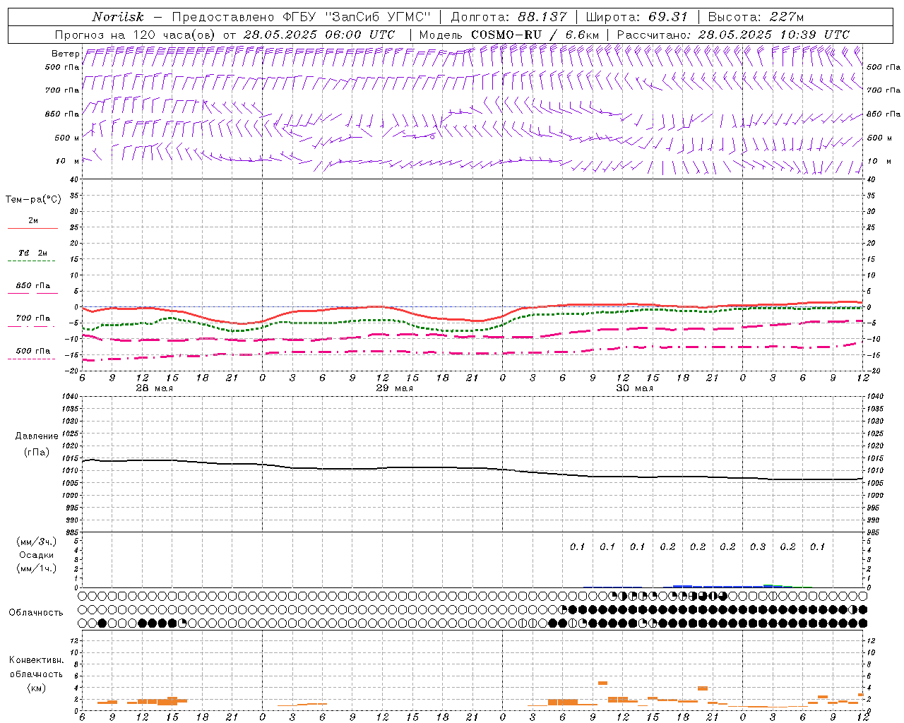The width and height of the screenshot is (904, 723).
Task: Click the Тем-ра(°C) temperature axis title
Action: pyautogui.click(x=33, y=200)
